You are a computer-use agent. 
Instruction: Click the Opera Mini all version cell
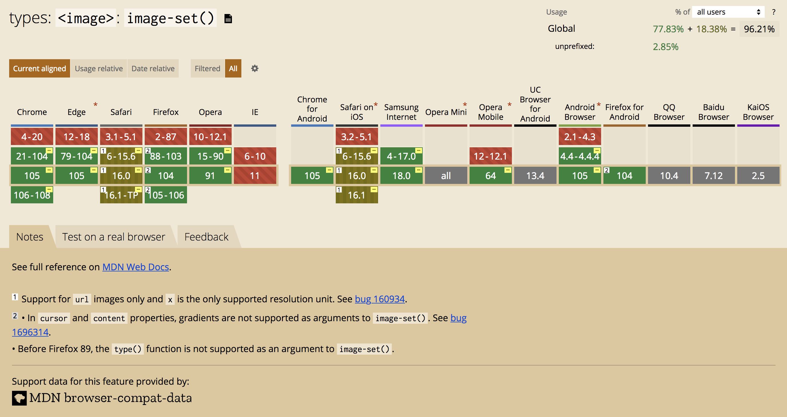446,175
